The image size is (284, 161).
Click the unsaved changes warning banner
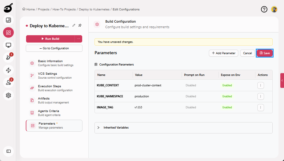click(183, 42)
